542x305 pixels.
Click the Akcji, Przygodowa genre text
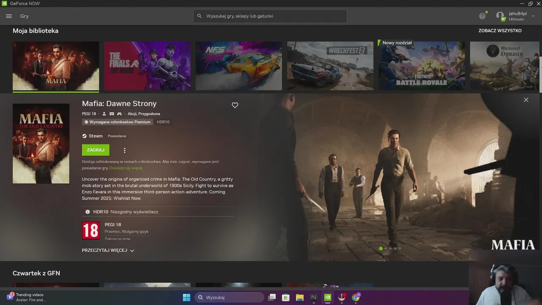tap(144, 114)
